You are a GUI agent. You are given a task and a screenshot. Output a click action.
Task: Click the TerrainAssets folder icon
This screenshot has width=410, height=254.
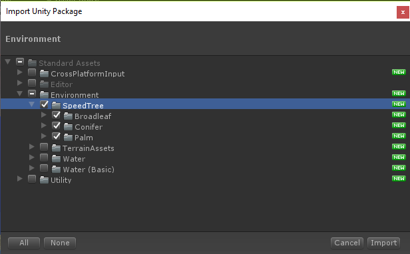56,148
